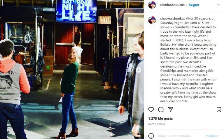Open avatar next to the caption text
This screenshot has width=224, height=139.
(x=152, y=20)
